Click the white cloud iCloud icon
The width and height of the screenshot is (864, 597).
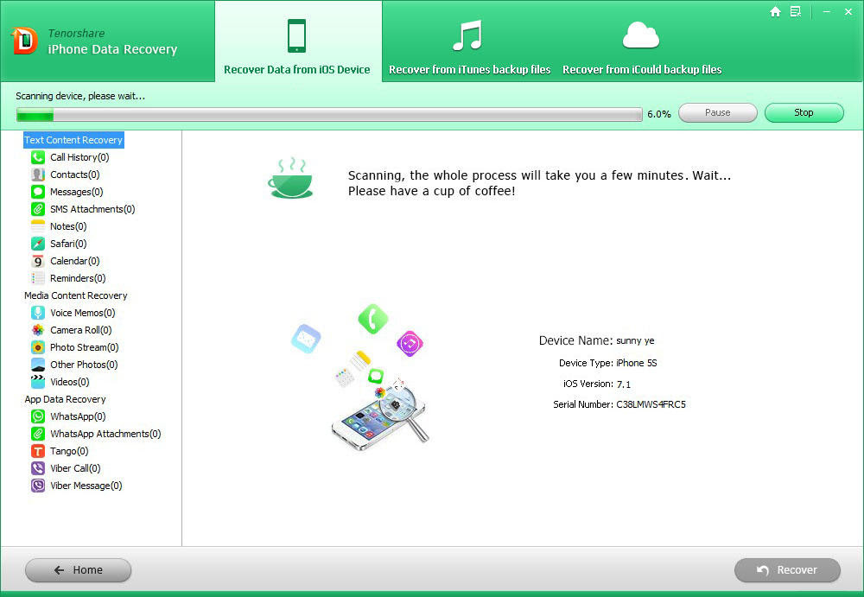[641, 35]
